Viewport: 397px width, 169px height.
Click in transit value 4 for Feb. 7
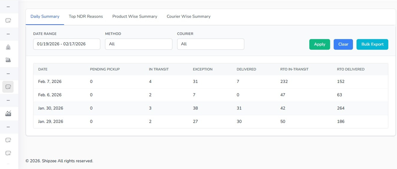150,82
